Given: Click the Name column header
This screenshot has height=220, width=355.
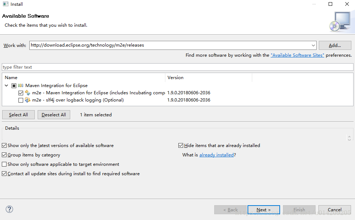Looking at the screenshot, I should 84,78.
